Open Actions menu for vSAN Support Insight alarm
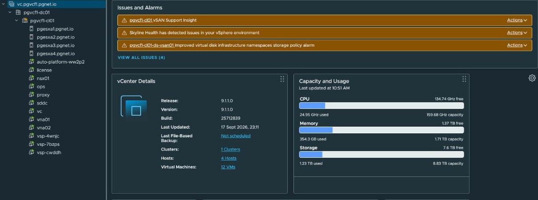The height and width of the screenshot is (200, 538). 517,20
